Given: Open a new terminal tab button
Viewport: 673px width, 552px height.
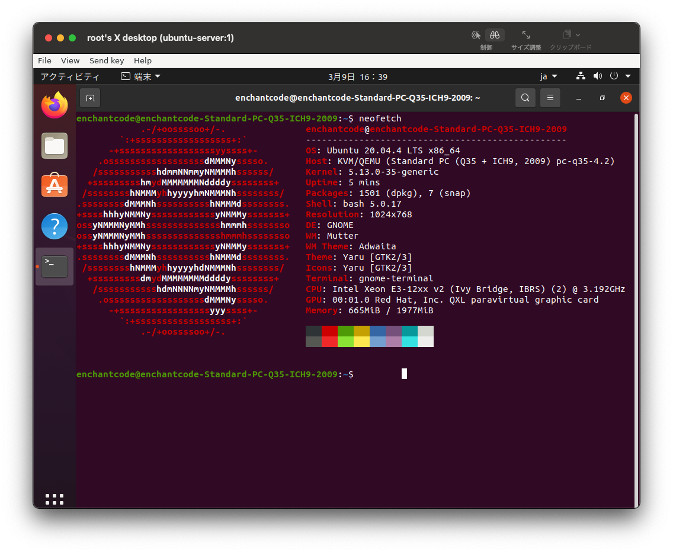Looking at the screenshot, I should point(90,98).
